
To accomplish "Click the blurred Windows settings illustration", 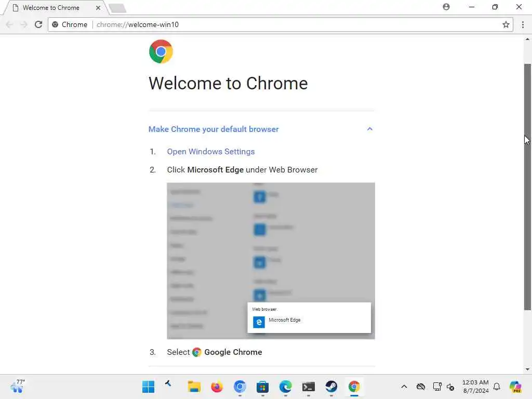I will point(271,261).
